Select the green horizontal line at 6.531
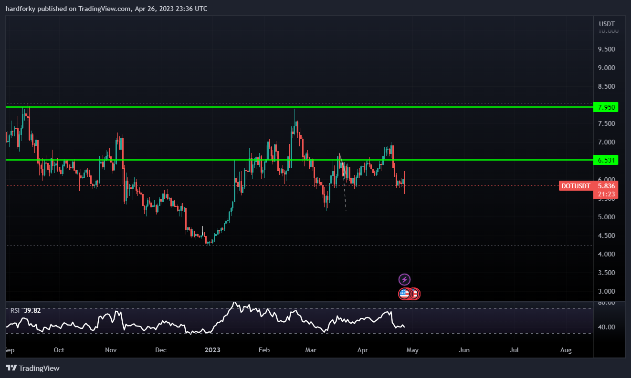Screen dimensions: 631x378 [299, 160]
